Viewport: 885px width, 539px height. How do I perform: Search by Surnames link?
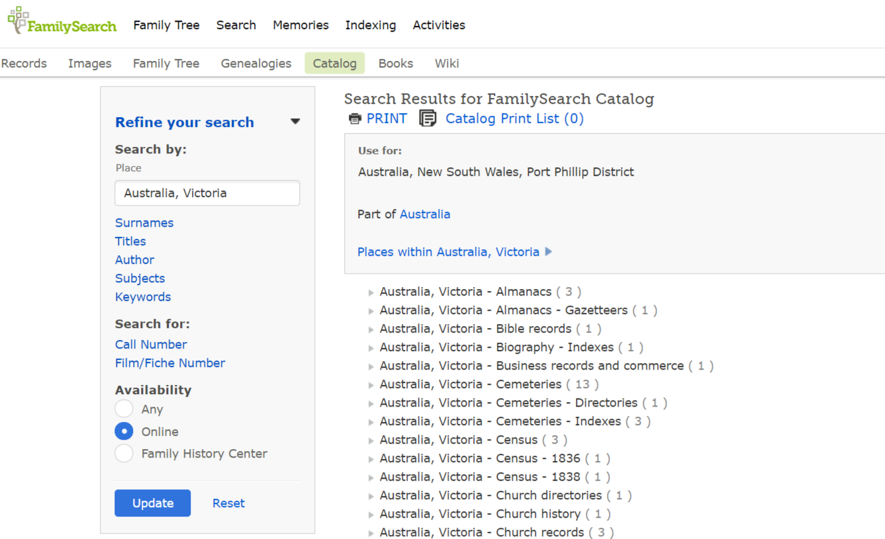[x=144, y=223]
